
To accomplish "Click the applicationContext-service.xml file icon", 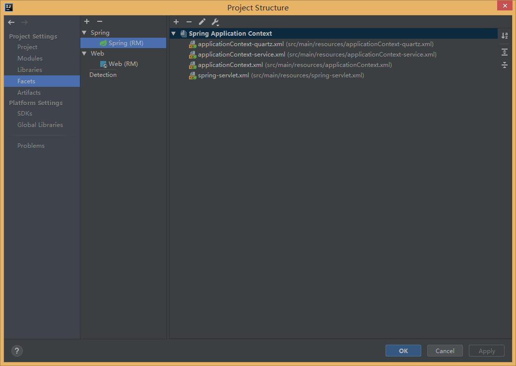I will (193, 55).
